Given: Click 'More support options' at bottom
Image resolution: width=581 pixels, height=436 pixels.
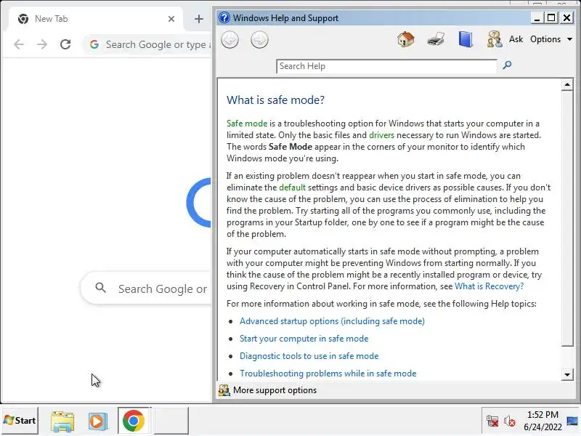Looking at the screenshot, I should pos(275,390).
